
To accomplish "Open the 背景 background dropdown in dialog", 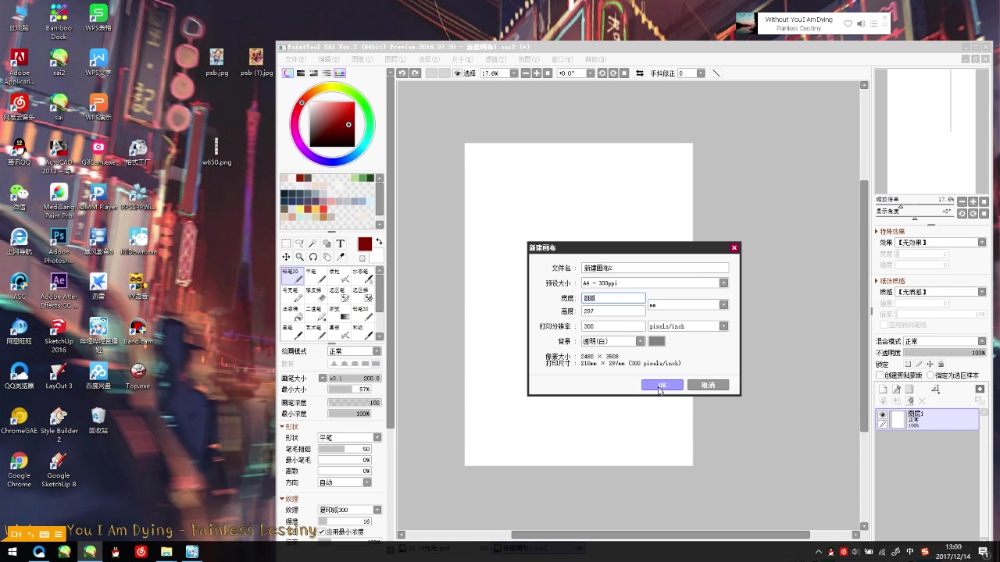I will coord(640,341).
